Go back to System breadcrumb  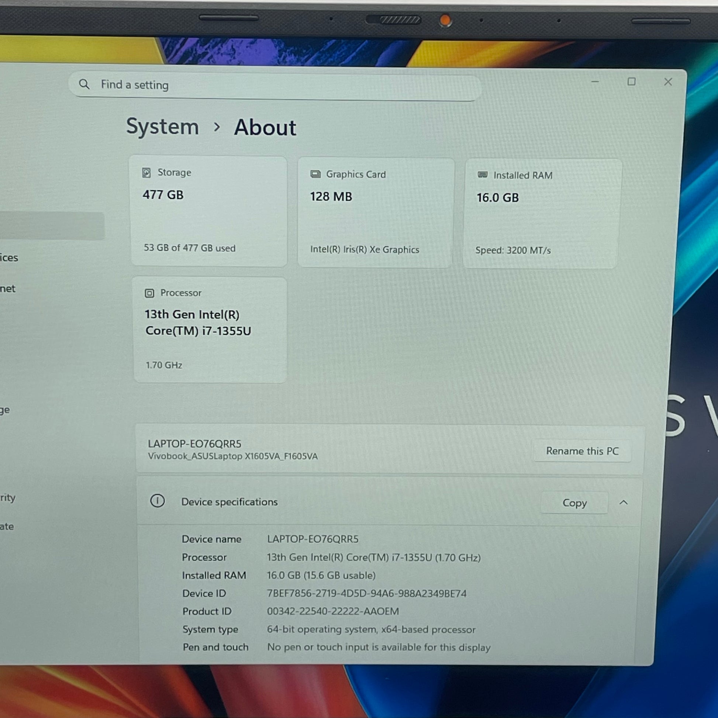pos(162,127)
